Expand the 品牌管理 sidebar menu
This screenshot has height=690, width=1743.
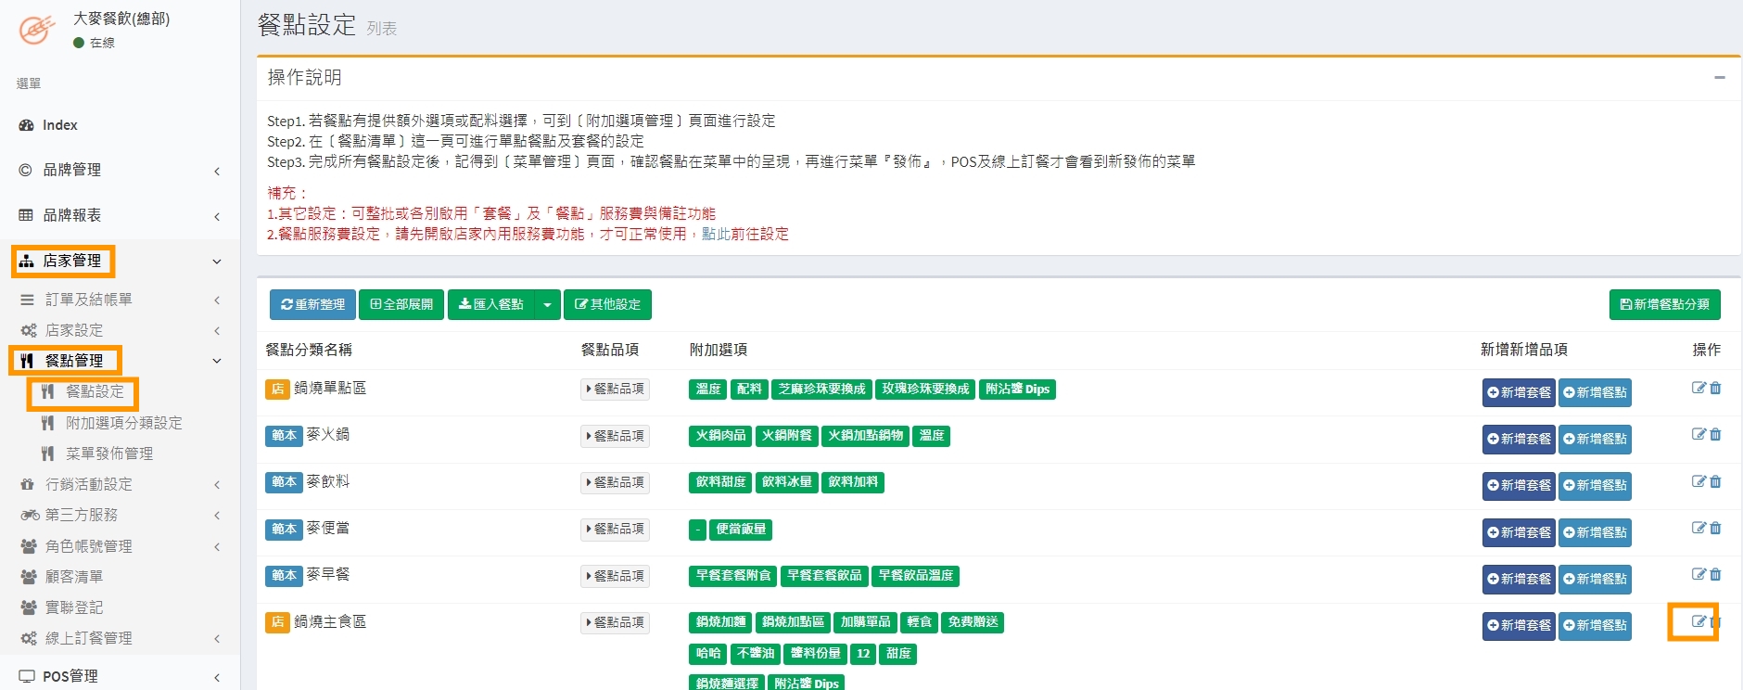[x=120, y=170]
